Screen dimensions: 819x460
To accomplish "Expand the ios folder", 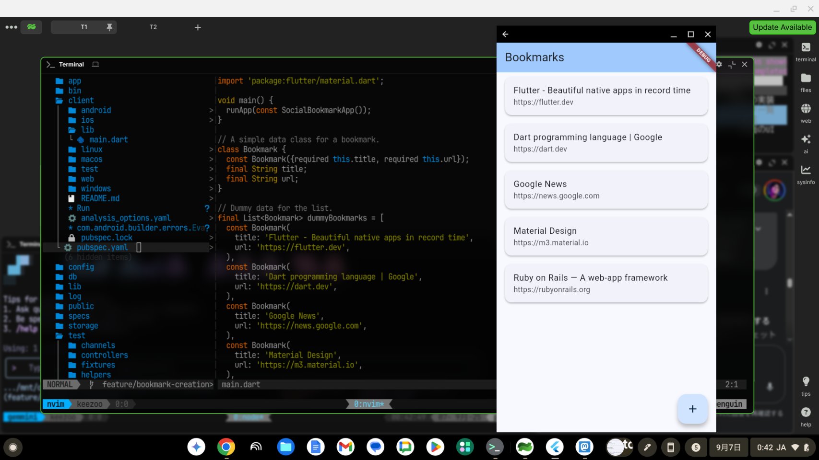I will click(81, 120).
